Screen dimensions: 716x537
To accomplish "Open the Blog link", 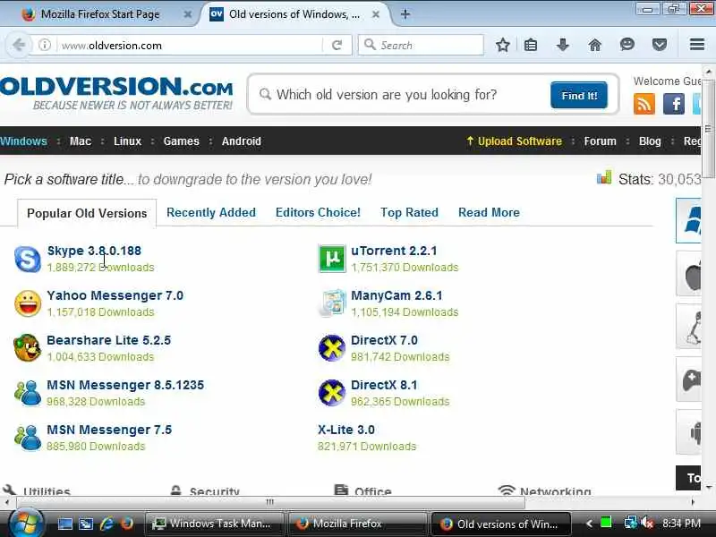I will (x=650, y=141).
